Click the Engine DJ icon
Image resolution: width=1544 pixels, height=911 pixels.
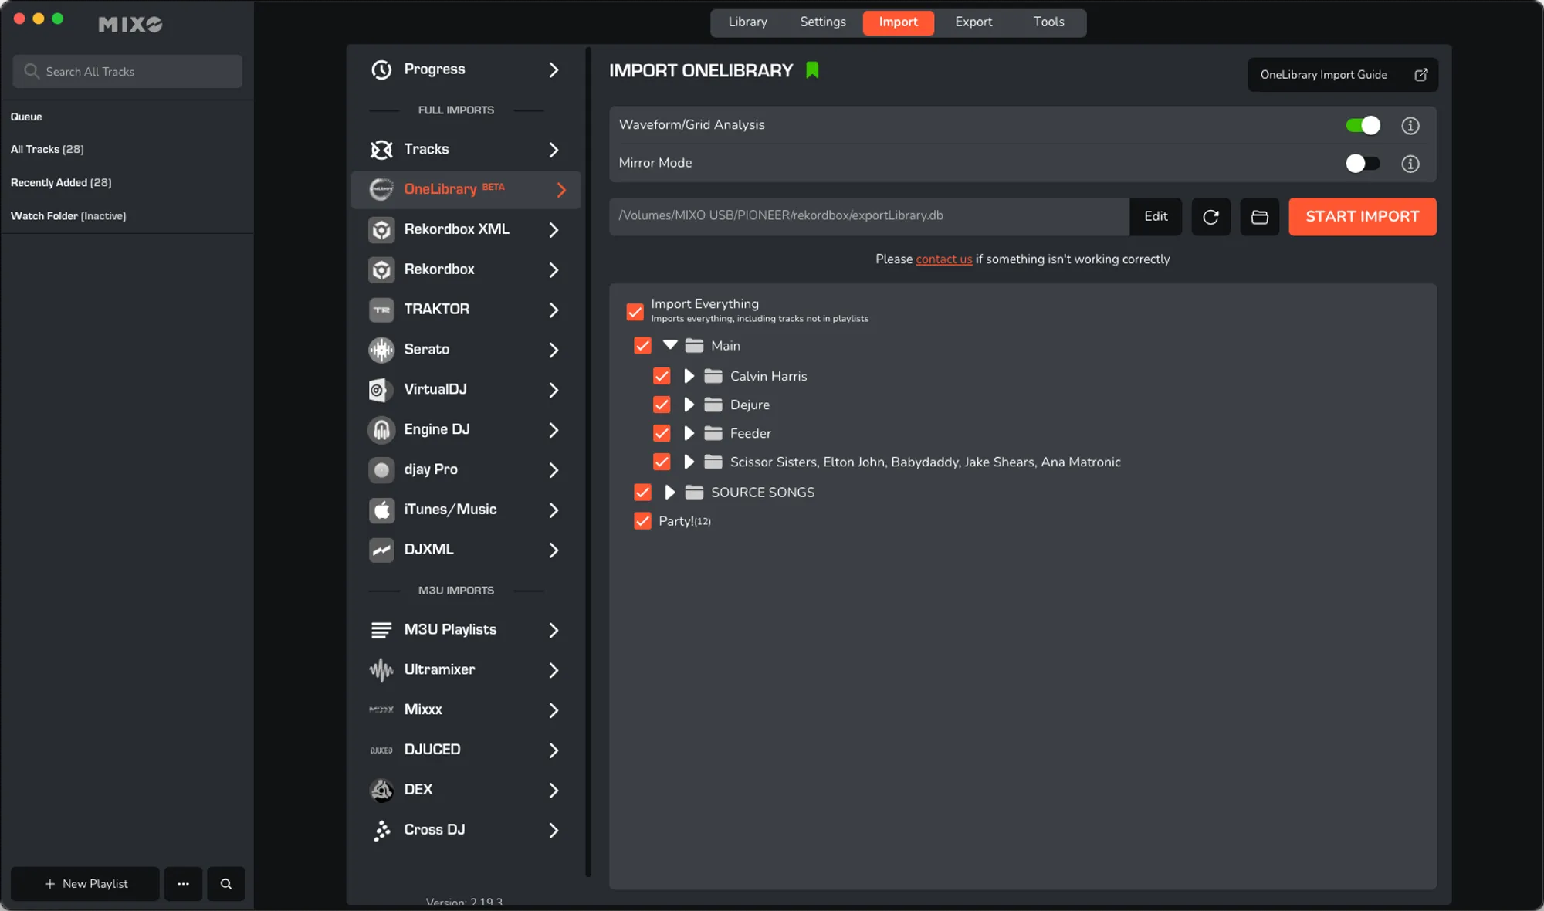[381, 430]
